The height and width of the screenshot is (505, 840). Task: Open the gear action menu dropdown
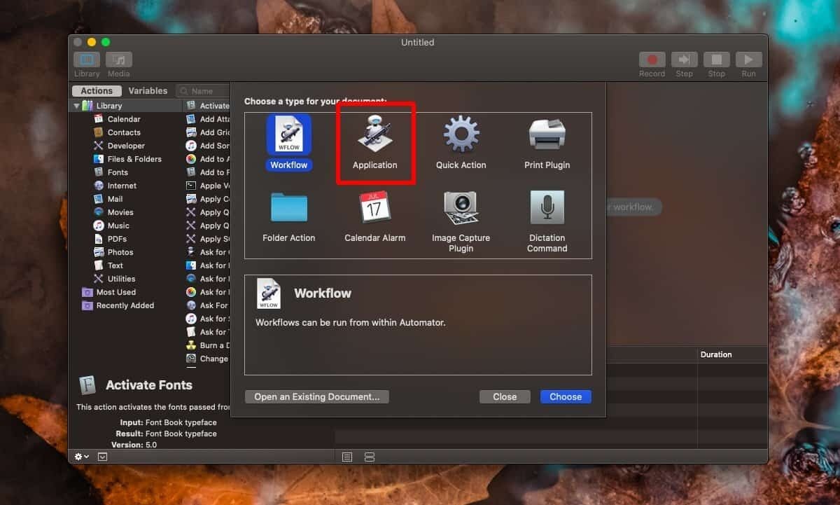pos(82,457)
